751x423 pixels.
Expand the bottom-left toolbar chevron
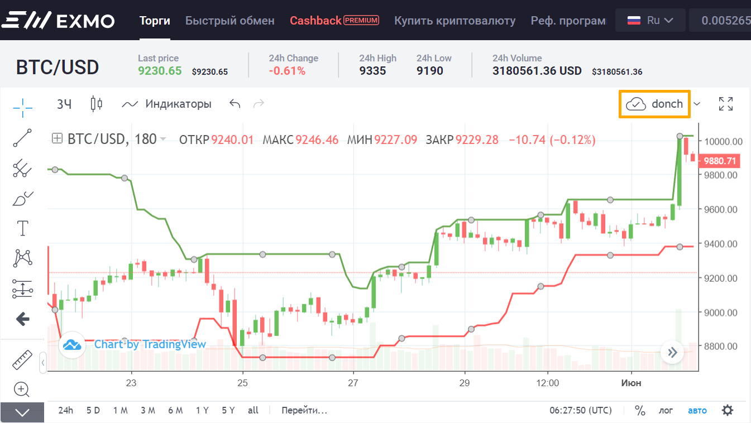tap(22, 413)
